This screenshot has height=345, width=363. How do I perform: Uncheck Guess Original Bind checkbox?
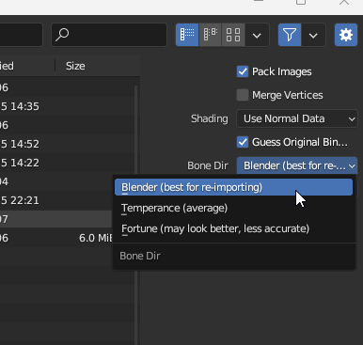(x=243, y=142)
